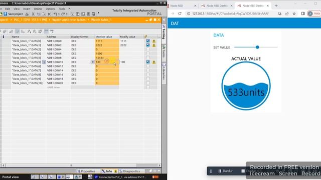Click the modify value cell showing 100
The height and width of the screenshot is (180, 321).
pos(131,62)
